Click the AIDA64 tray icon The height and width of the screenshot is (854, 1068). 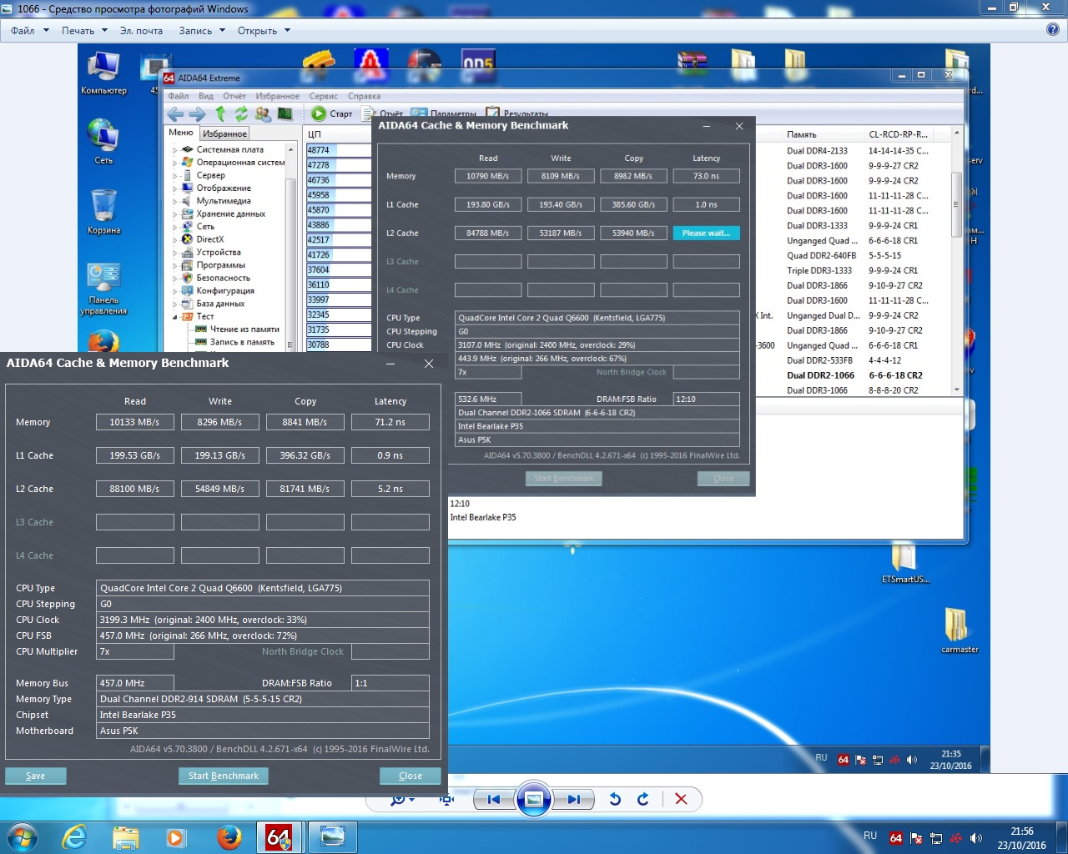pos(896,838)
